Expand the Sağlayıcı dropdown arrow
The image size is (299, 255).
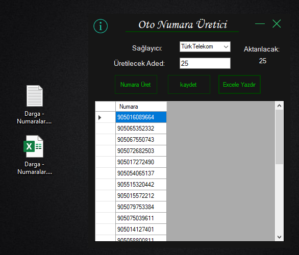[226, 47]
